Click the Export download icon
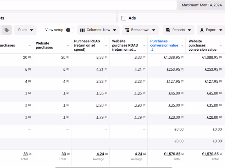This screenshot has width=225, height=168. 202,30
